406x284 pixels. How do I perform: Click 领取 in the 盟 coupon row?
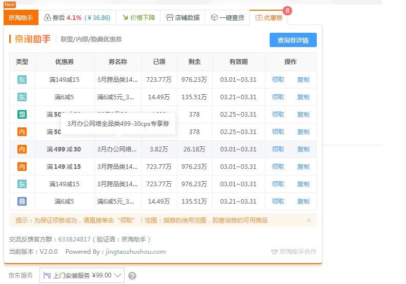278,114
